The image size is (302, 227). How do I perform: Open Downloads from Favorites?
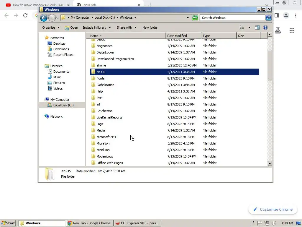pyautogui.click(x=61, y=49)
